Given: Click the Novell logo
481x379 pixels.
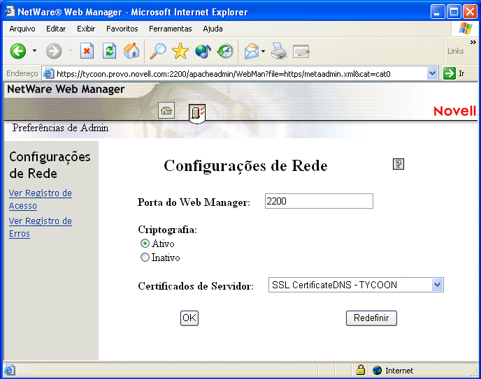Looking at the screenshot, I should (455, 111).
